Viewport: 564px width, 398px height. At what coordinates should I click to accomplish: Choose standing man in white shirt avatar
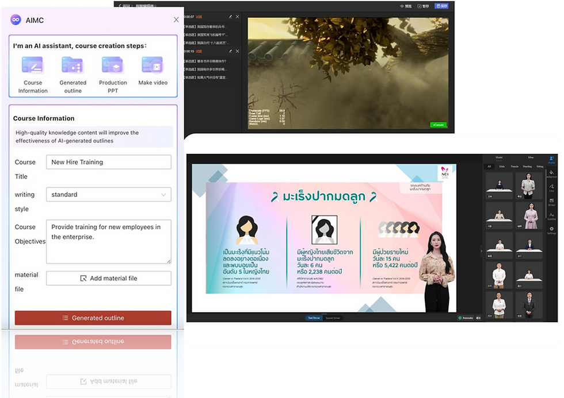tap(500, 275)
